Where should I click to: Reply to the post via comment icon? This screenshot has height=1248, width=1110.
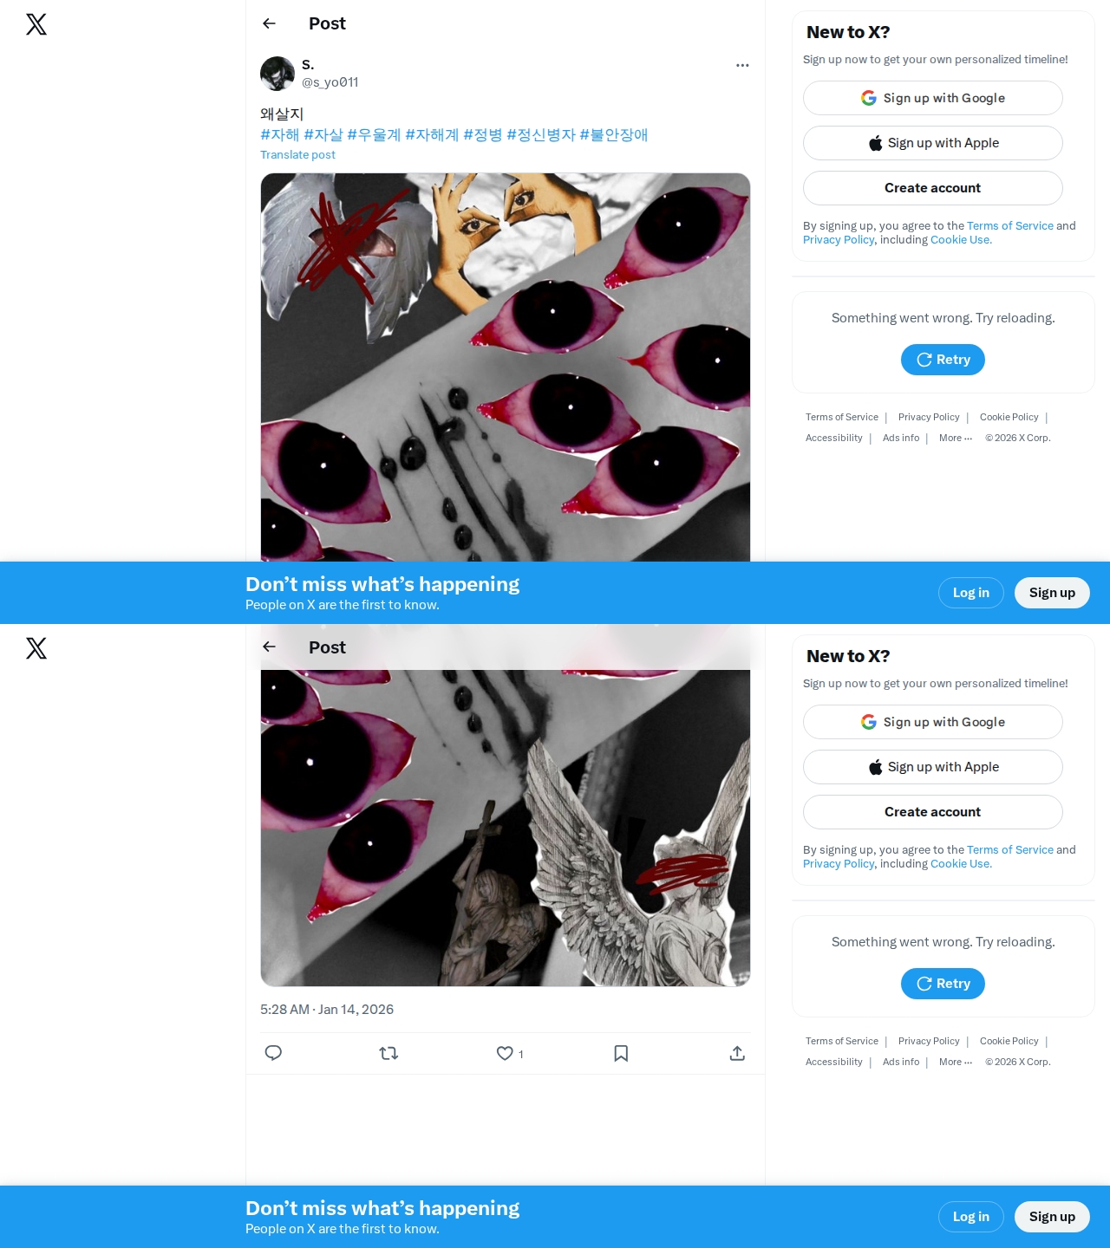click(273, 1053)
